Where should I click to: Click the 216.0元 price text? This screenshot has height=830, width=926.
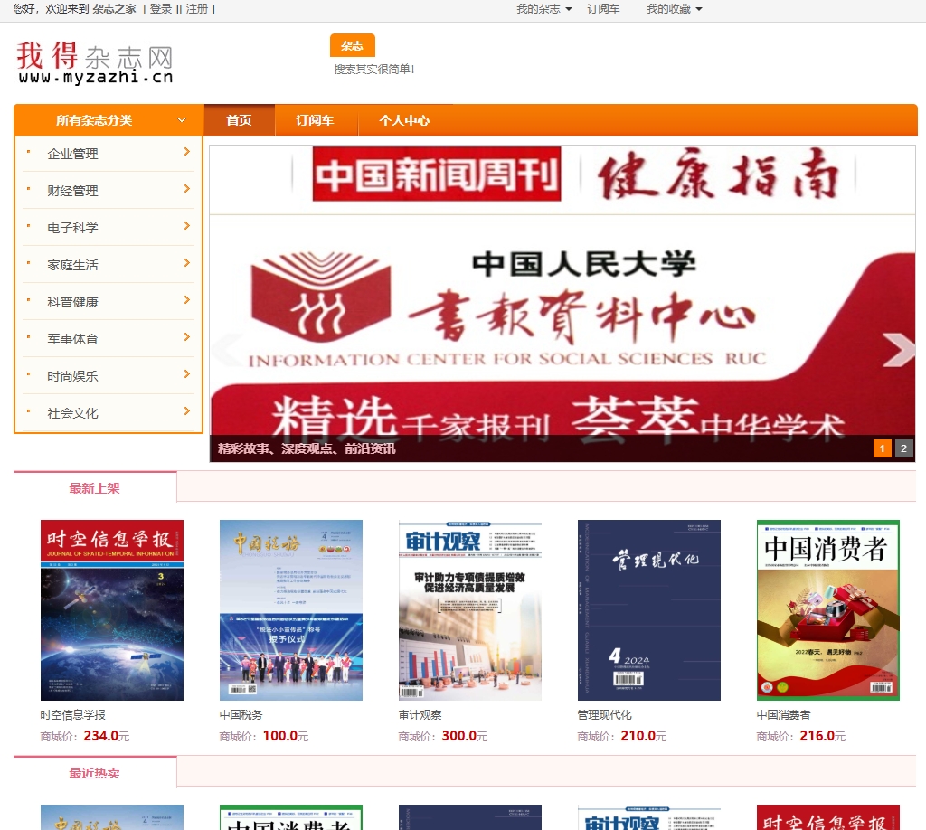[x=823, y=736]
